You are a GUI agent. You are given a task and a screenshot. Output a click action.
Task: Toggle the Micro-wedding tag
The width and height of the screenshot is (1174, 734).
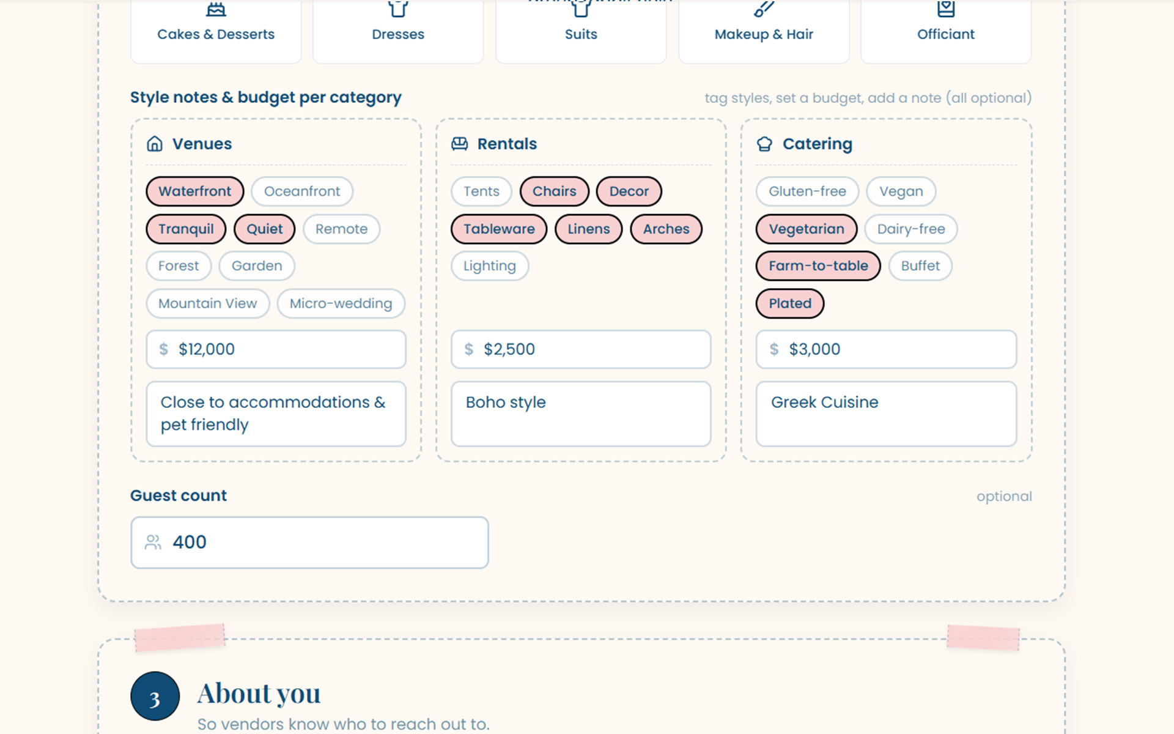pyautogui.click(x=341, y=303)
